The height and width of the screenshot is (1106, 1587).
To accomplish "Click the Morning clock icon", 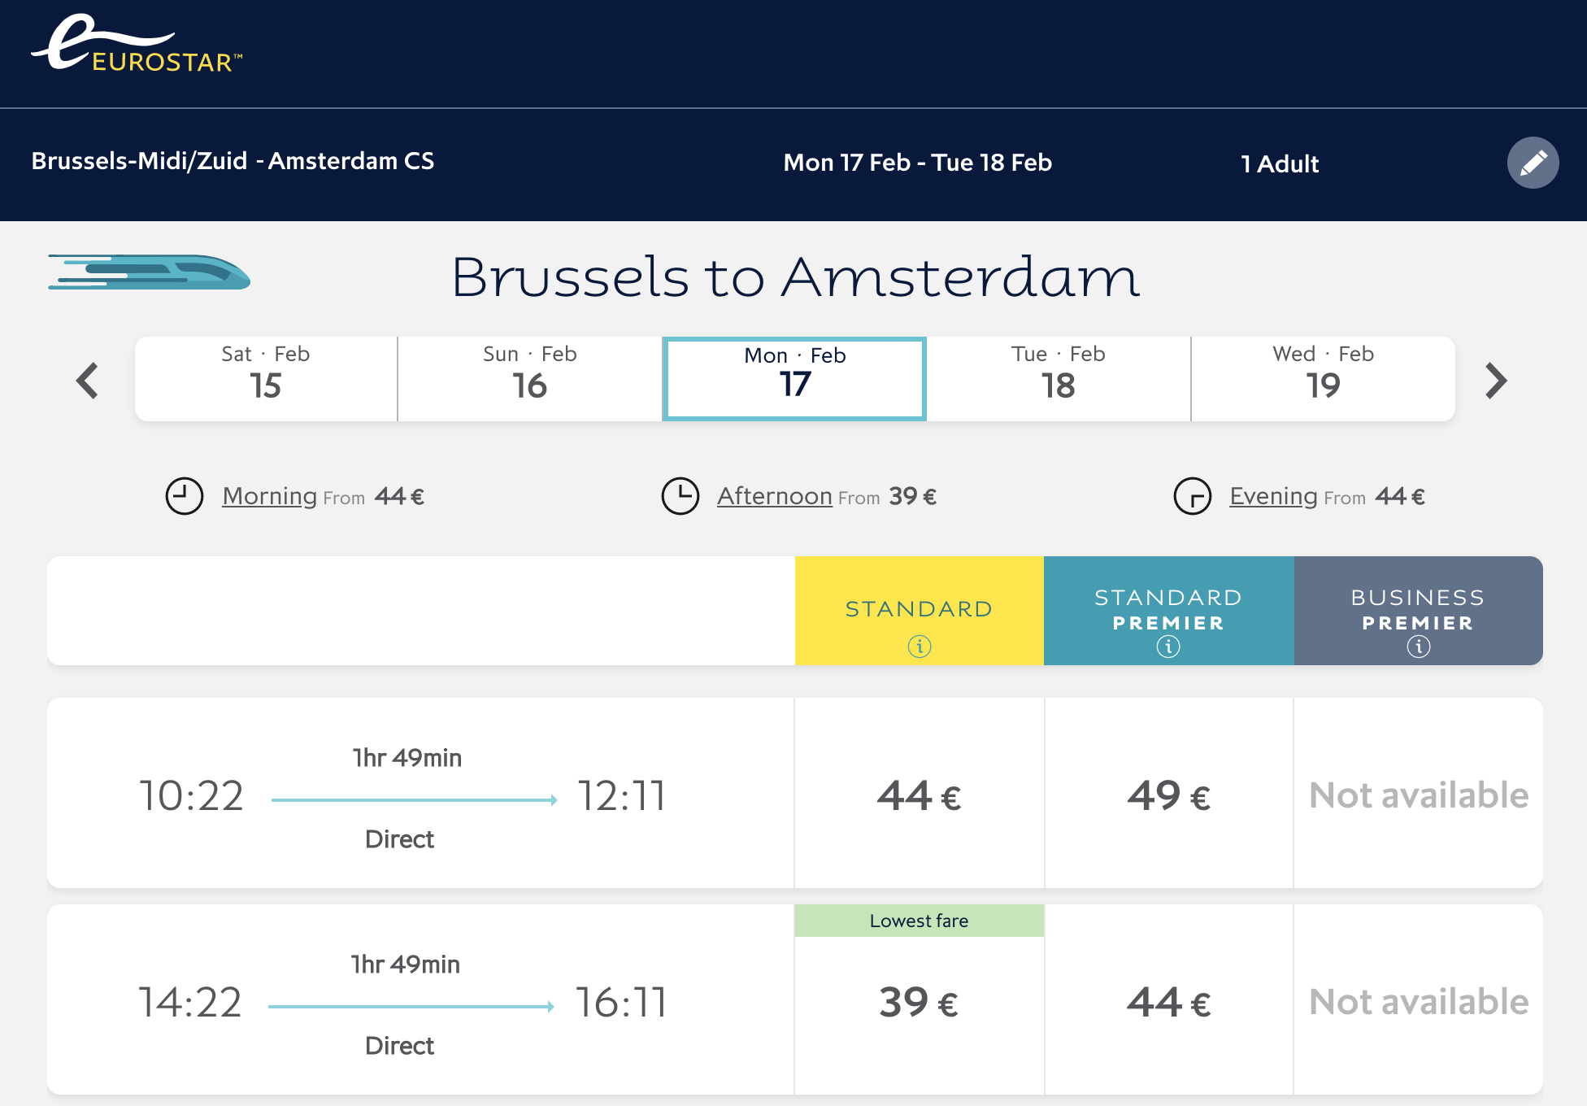I will click(x=185, y=495).
